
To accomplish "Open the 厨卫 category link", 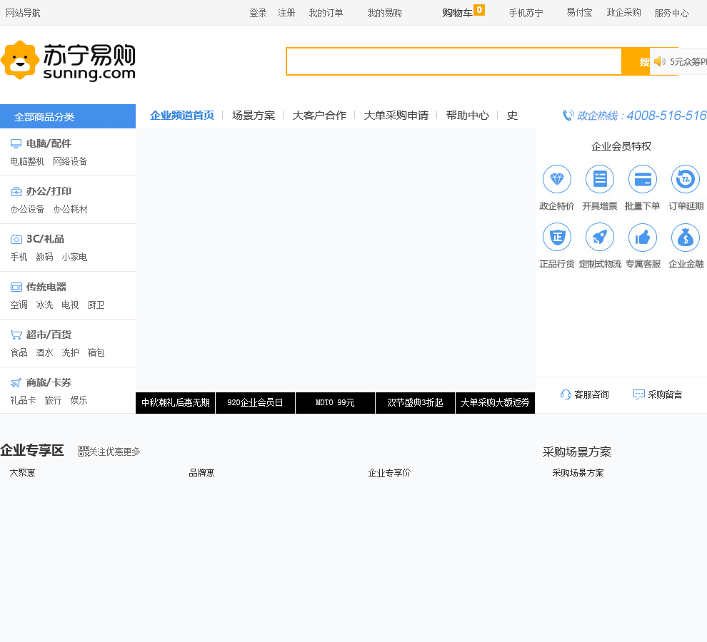I will pyautogui.click(x=96, y=305).
